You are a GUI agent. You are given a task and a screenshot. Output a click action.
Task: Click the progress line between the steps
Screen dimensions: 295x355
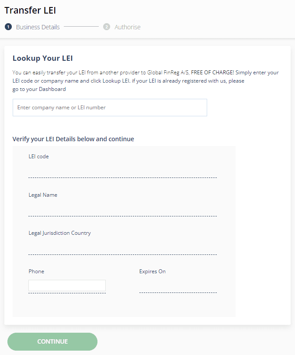tap(81, 27)
